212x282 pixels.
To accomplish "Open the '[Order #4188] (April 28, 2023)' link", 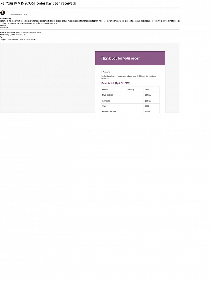I will 116,83.
